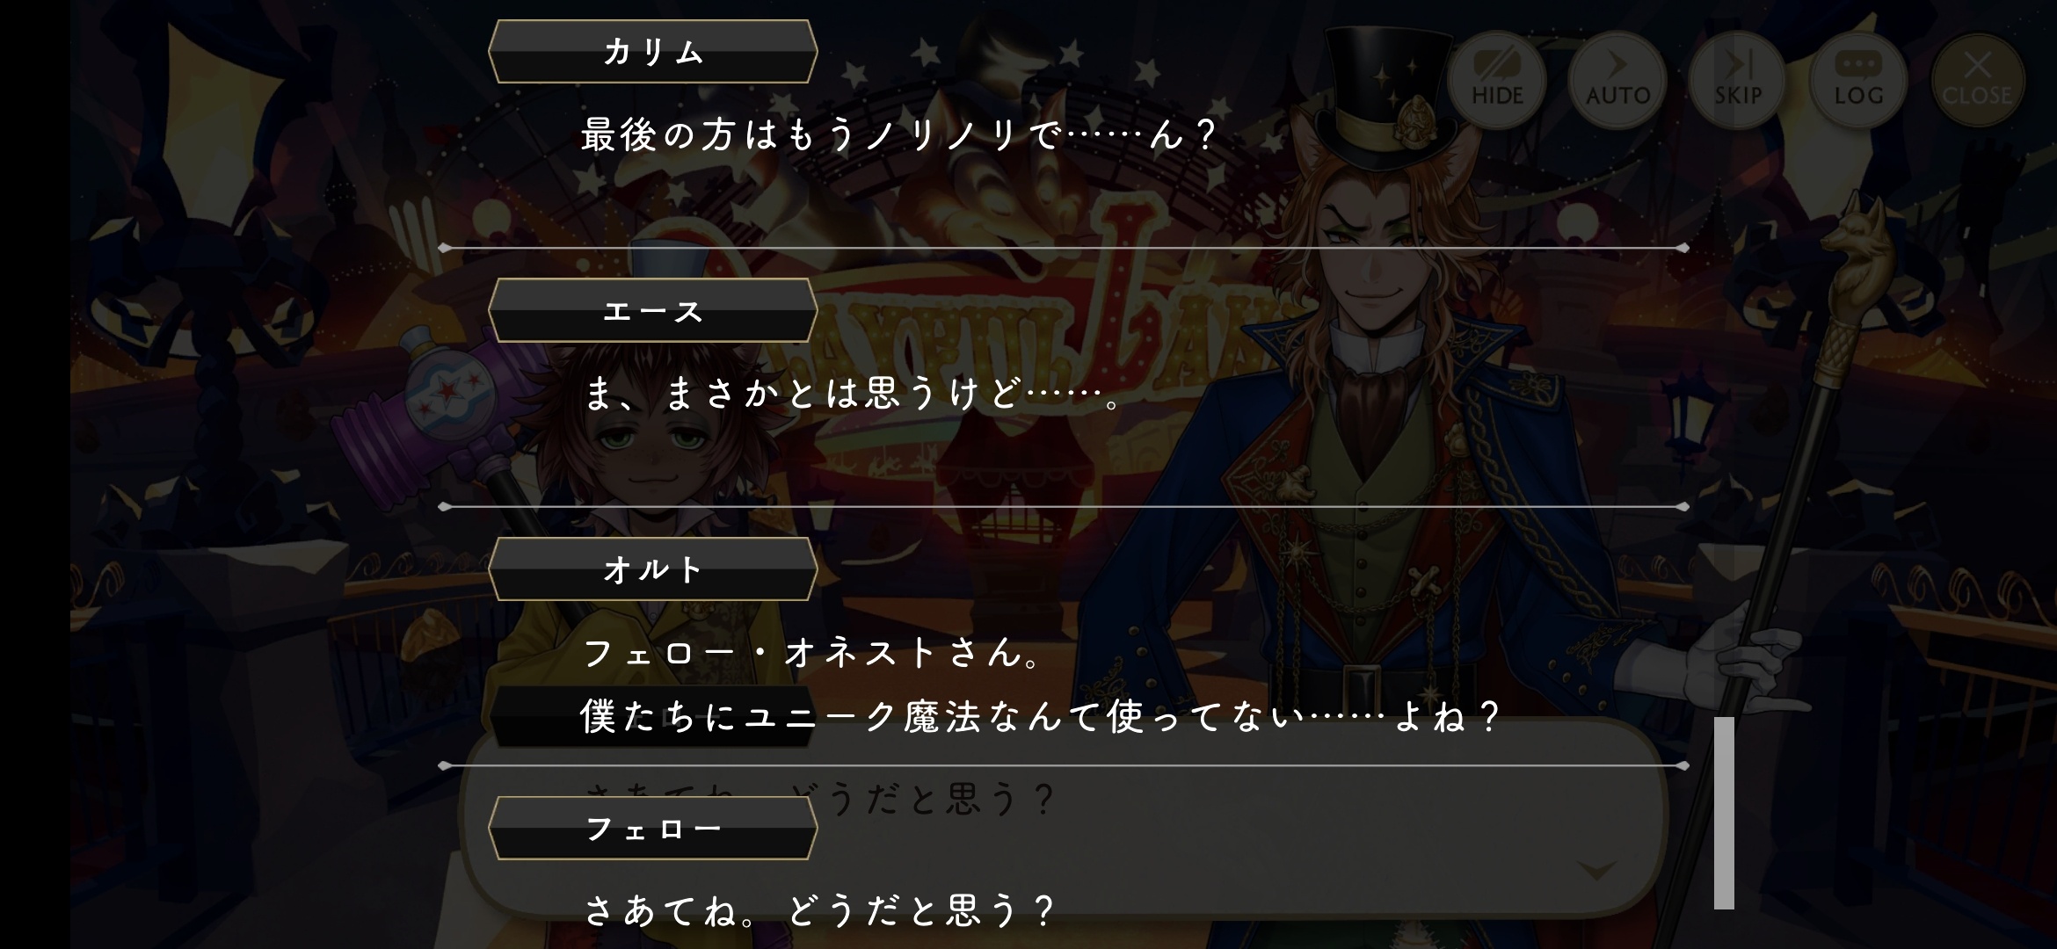Click the log scrollbar thumb
The image size is (2057, 949).
tap(1724, 813)
